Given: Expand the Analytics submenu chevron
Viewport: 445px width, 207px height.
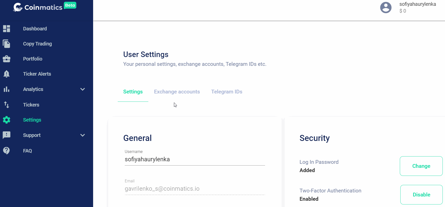Looking at the screenshot, I should pos(83,89).
